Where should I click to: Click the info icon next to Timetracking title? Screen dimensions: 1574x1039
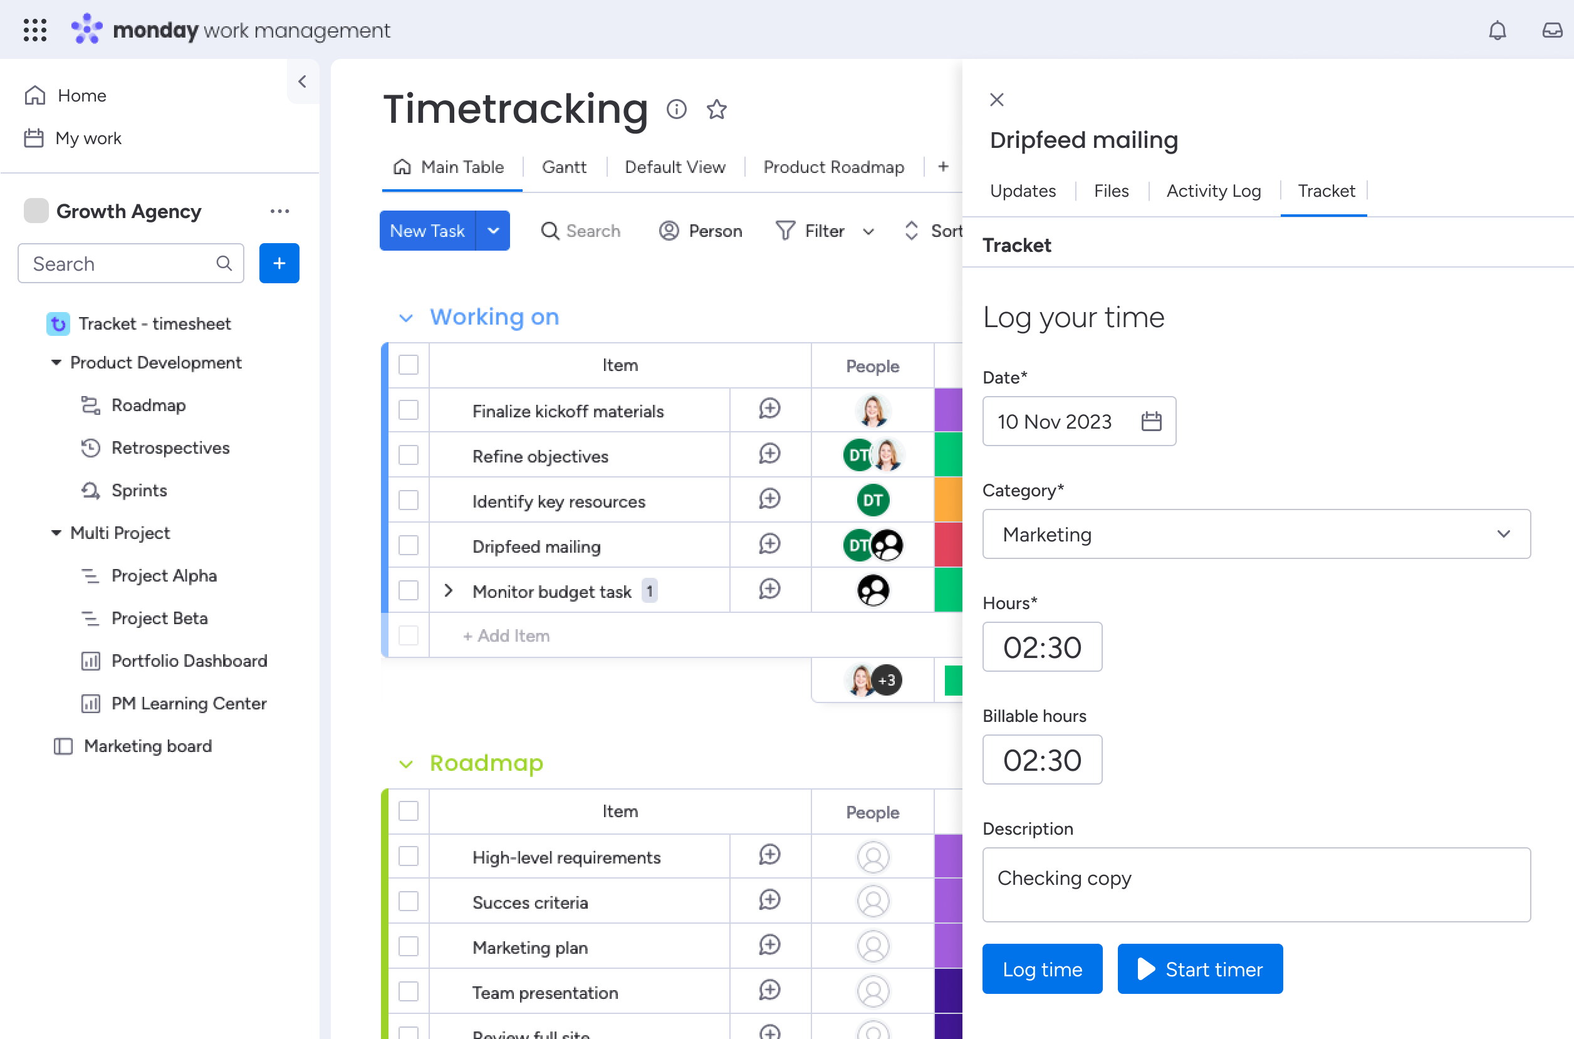(676, 109)
